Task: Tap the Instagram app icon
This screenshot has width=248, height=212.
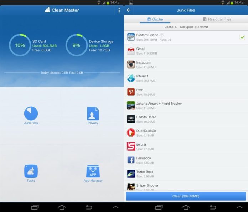Action: coord(131,64)
